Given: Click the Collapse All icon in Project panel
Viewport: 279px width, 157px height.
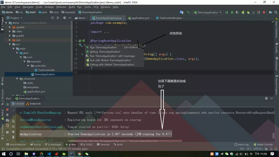Looking at the screenshot, I should (58, 18).
